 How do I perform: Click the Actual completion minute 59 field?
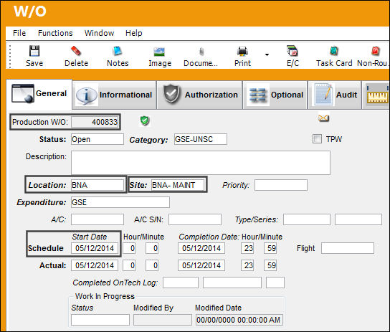[270, 265]
